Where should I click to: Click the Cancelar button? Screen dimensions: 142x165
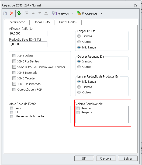coord(106,158)
